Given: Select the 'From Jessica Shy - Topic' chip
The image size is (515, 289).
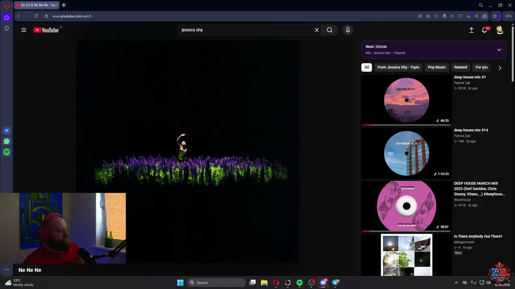Looking at the screenshot, I should click(x=398, y=67).
